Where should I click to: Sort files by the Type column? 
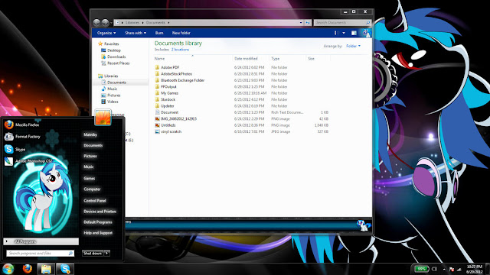point(276,59)
